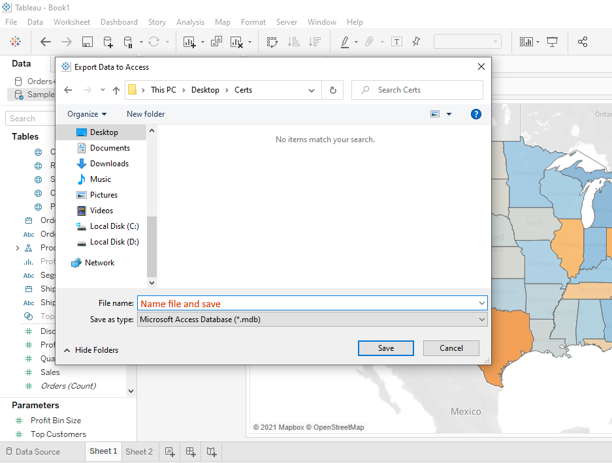
Task: Select Local Disk (C:) in navigation pane
Action: [x=108, y=226]
